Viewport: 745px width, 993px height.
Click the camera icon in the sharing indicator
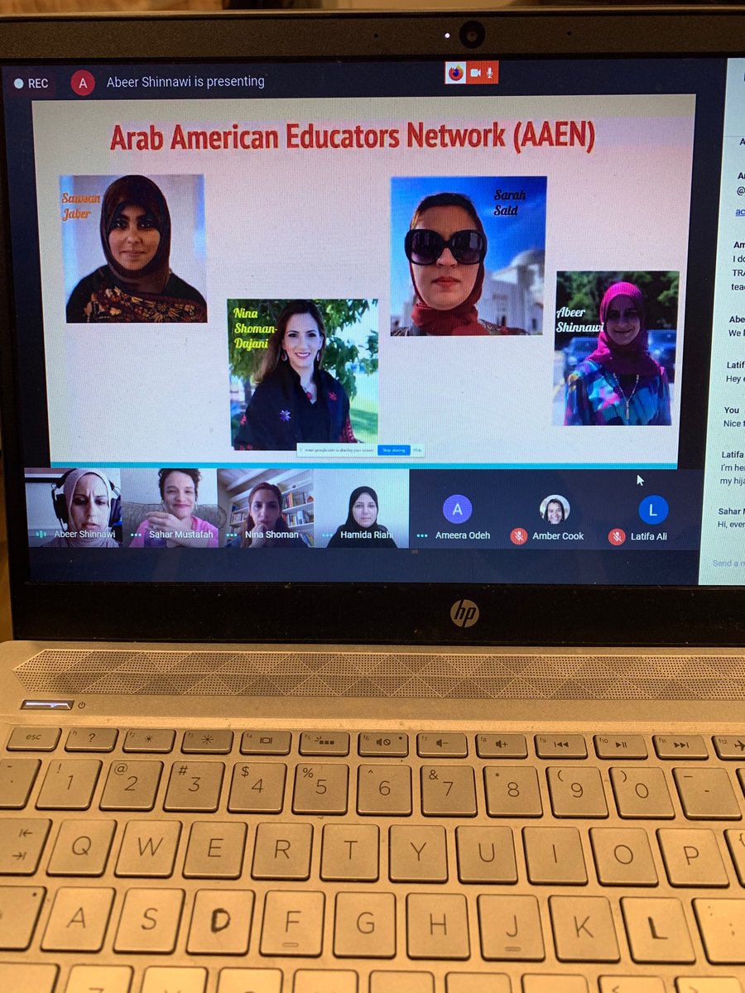pyautogui.click(x=475, y=73)
